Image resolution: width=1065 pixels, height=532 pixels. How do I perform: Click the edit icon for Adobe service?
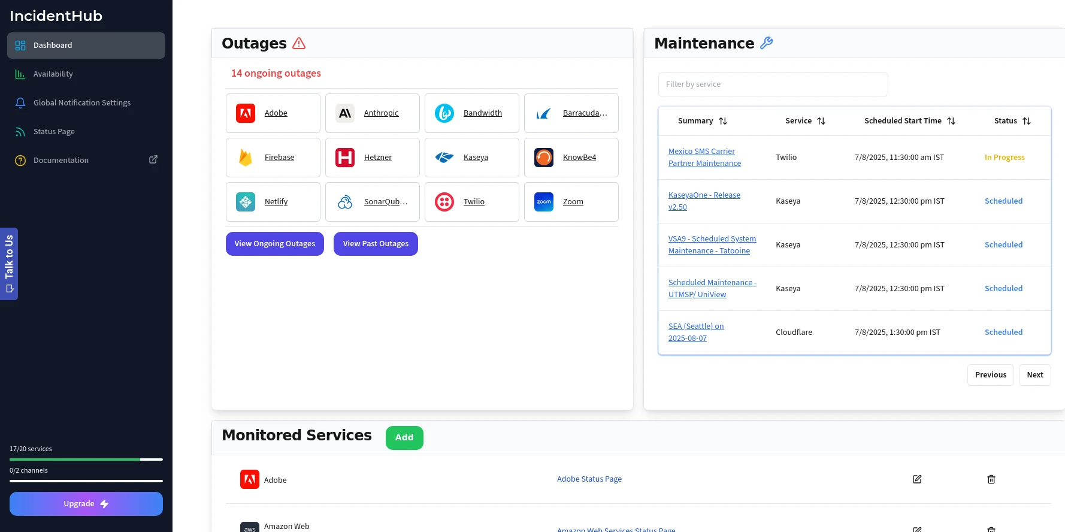pyautogui.click(x=916, y=479)
